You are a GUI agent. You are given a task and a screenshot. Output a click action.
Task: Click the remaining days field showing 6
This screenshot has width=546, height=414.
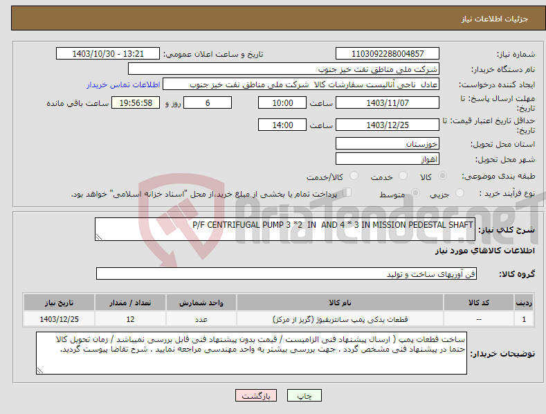coord(208,102)
